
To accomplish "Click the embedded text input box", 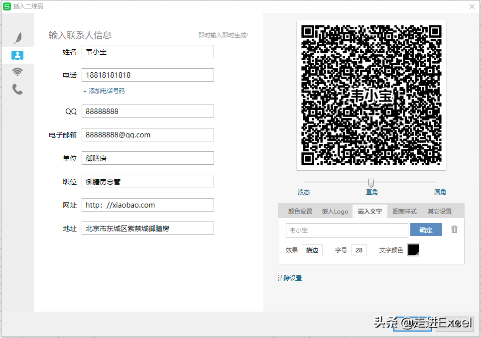I will (x=347, y=230).
